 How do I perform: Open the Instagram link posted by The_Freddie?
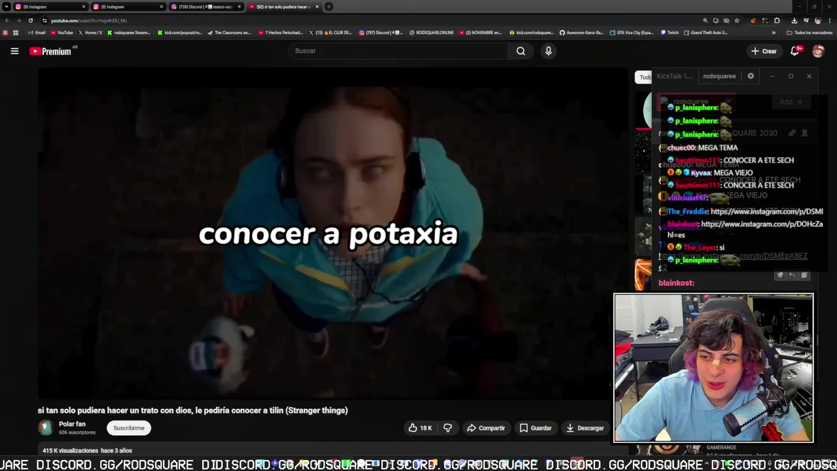(x=766, y=211)
